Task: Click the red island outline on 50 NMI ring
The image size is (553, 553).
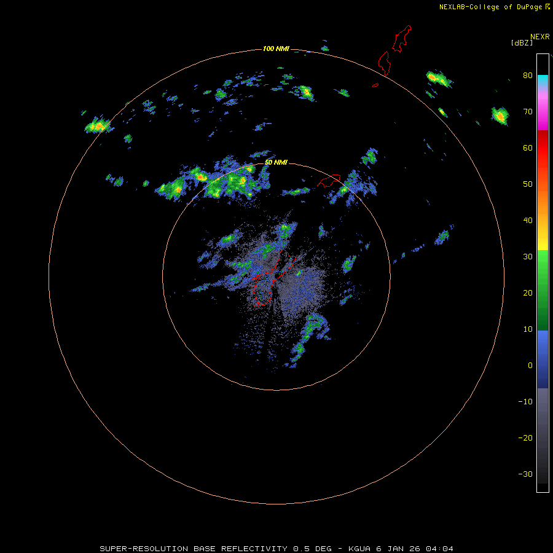Action: pos(329,180)
